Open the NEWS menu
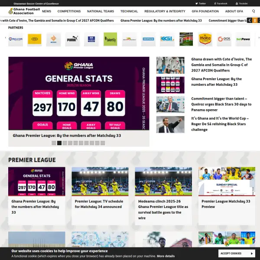 tap(46, 11)
